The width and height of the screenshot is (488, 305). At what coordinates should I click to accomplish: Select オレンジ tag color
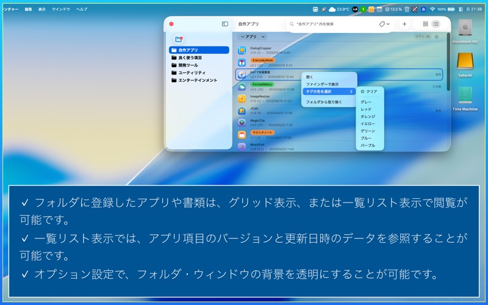click(x=370, y=117)
